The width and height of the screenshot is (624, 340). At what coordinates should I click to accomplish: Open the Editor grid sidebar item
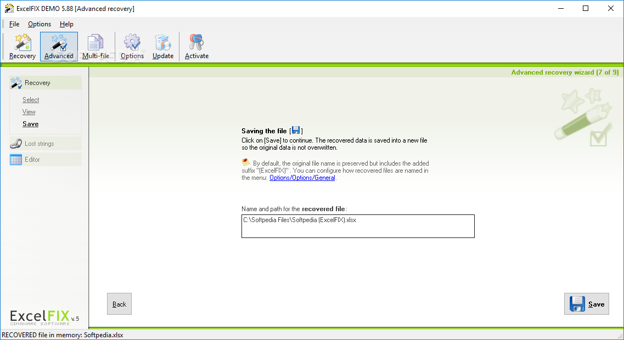point(46,160)
